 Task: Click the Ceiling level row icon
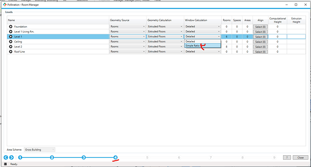tap(11, 42)
